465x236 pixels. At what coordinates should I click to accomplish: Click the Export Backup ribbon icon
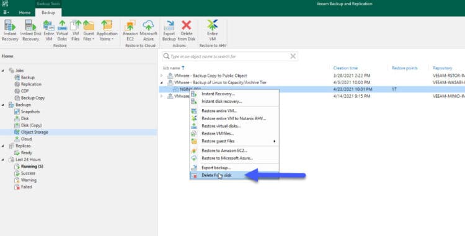click(x=169, y=30)
